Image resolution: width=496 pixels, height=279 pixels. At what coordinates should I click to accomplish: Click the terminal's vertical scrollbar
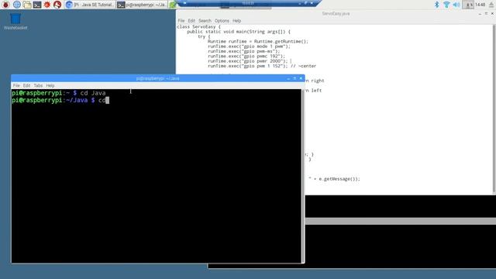303,176
